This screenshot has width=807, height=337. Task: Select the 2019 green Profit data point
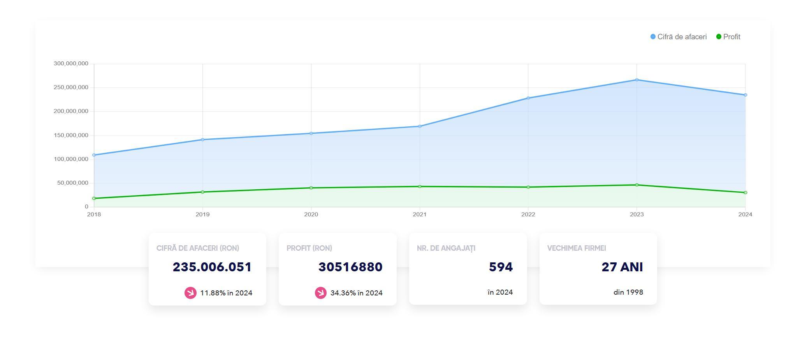coord(202,192)
